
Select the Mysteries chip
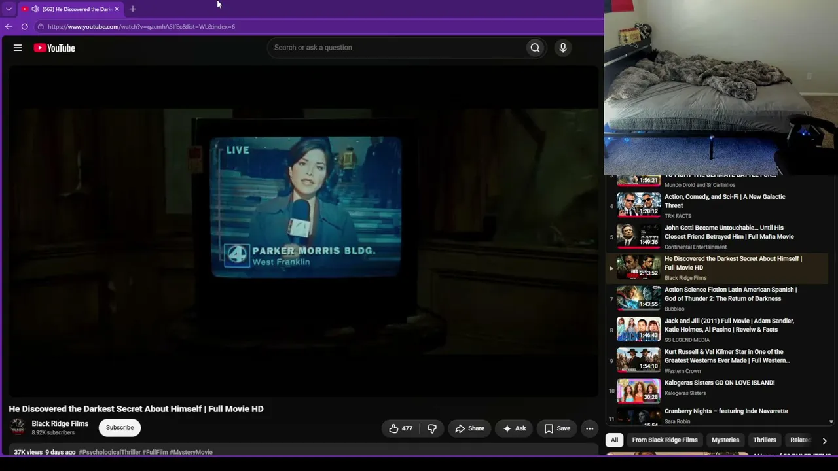[x=725, y=440]
